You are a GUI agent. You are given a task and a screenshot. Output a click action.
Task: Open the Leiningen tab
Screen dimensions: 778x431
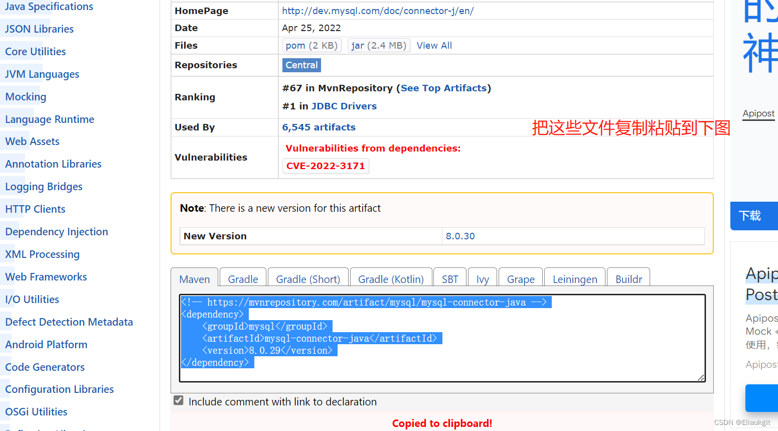coord(575,279)
